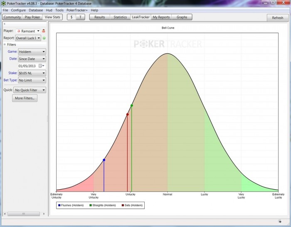Click the sidebar scrollbar right arrow
Screen dimensions: 291x227
point(44,214)
